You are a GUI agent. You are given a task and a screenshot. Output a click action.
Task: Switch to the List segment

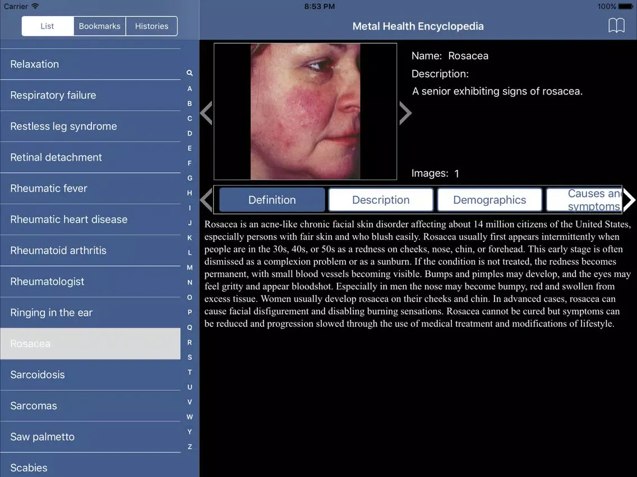pyautogui.click(x=48, y=26)
